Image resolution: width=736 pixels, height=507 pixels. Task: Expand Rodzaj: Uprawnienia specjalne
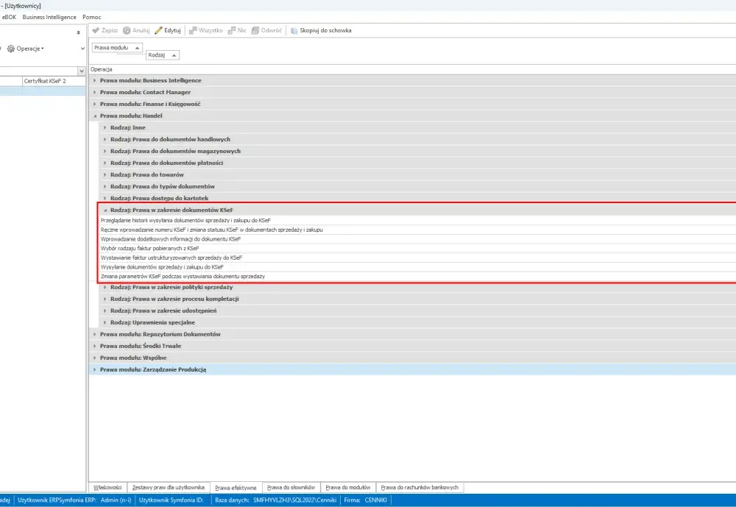click(x=105, y=322)
